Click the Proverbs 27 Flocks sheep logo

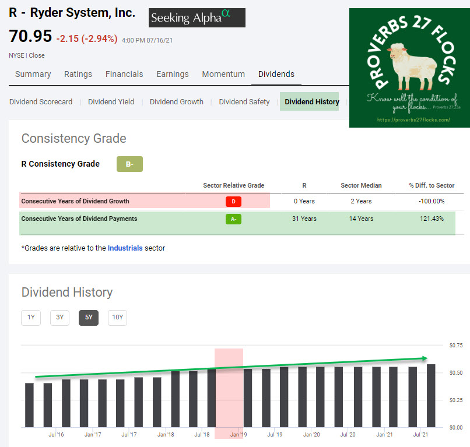pyautogui.click(x=409, y=68)
